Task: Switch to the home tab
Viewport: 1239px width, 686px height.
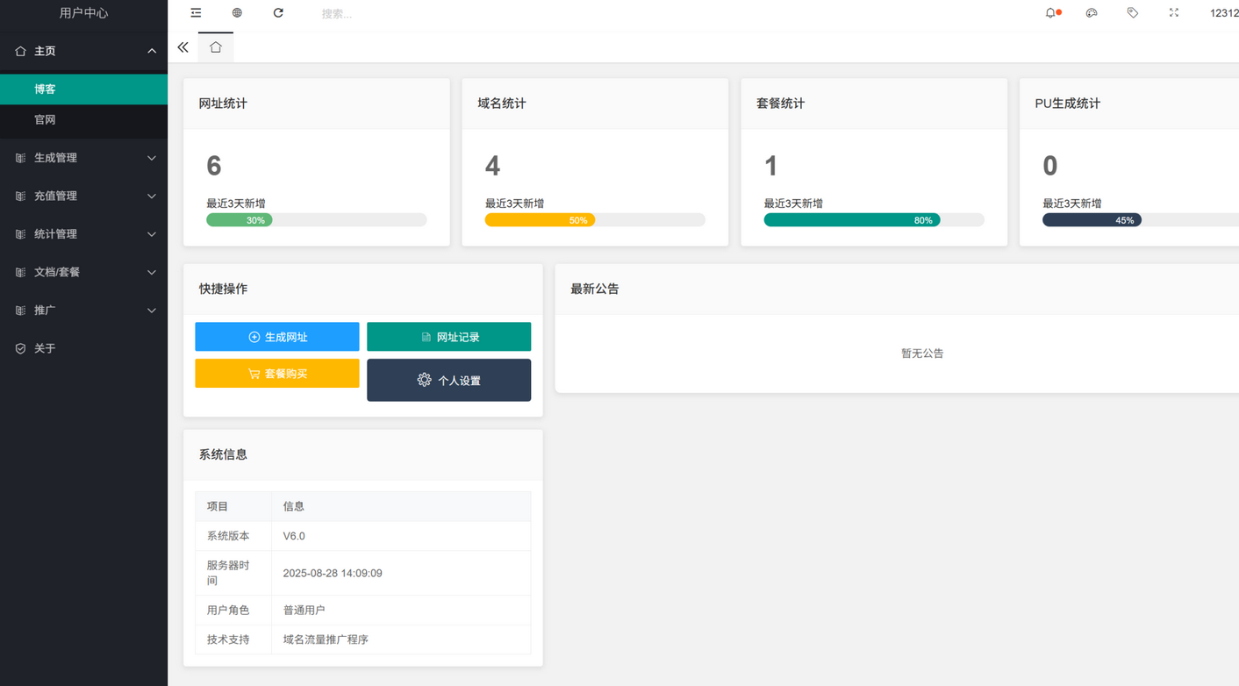Action: [216, 47]
